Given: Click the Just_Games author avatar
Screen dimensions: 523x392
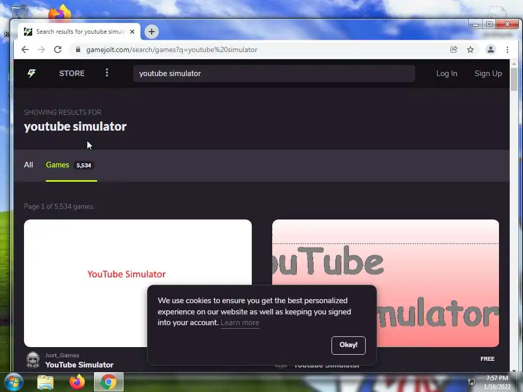Looking at the screenshot, I should 33,360.
